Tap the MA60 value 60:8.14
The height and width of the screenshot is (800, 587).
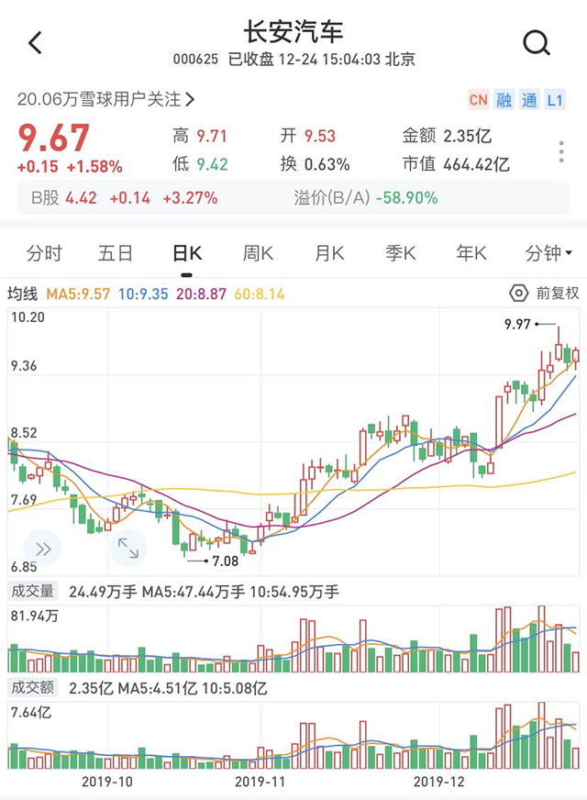point(259,294)
